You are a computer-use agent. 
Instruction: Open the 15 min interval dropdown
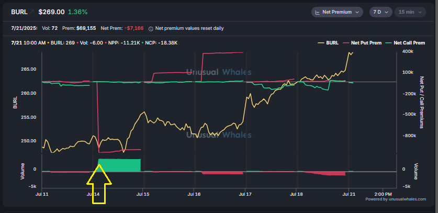410,12
